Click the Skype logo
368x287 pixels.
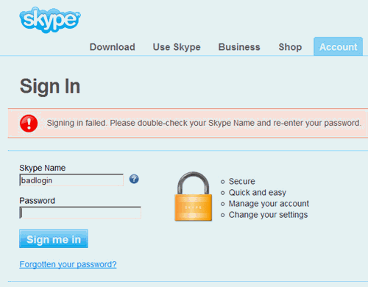point(50,20)
